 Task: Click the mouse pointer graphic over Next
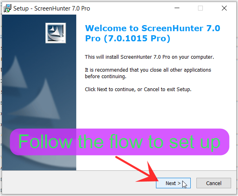[184, 185]
